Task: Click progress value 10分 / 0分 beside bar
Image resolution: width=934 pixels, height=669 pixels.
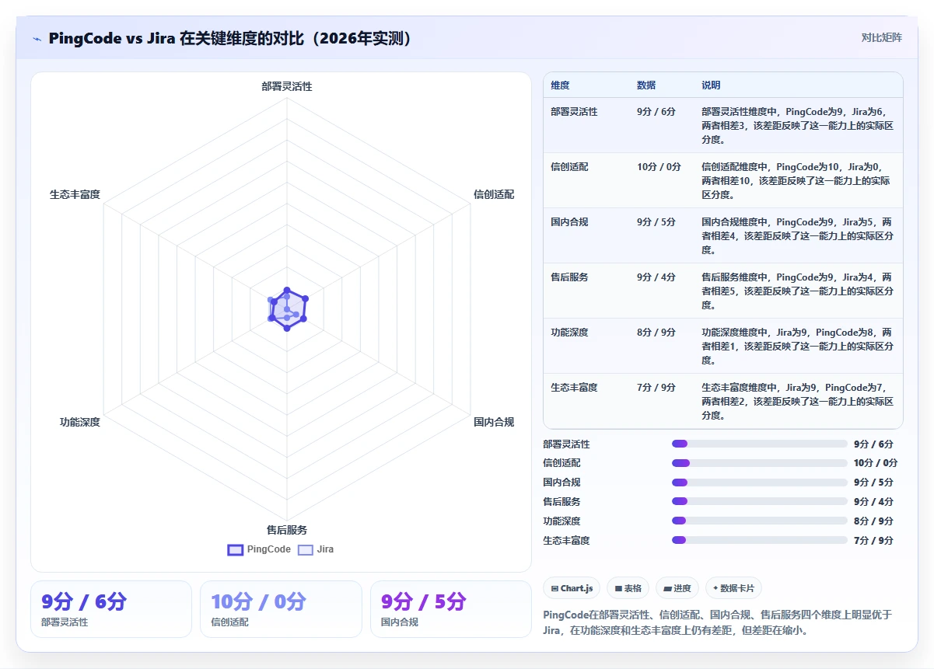Action: pyautogui.click(x=876, y=463)
